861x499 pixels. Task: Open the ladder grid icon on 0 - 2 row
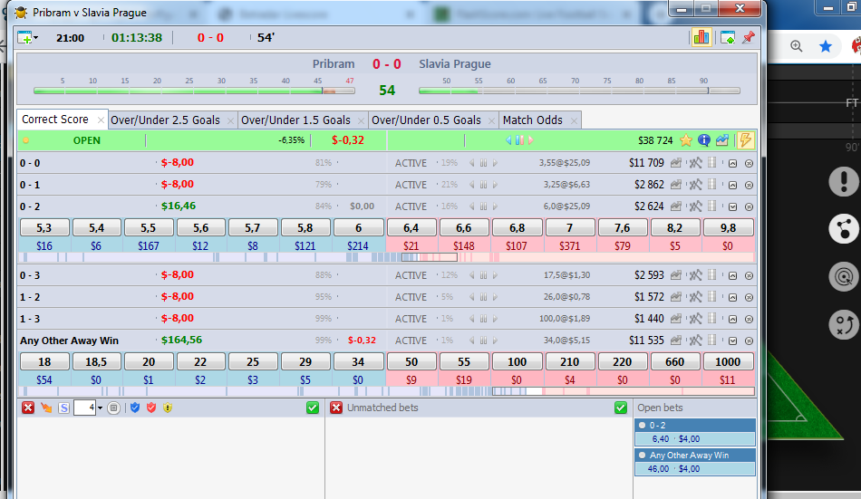click(x=712, y=206)
